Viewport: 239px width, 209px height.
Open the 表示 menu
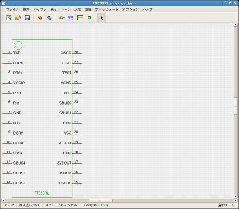(x=54, y=9)
